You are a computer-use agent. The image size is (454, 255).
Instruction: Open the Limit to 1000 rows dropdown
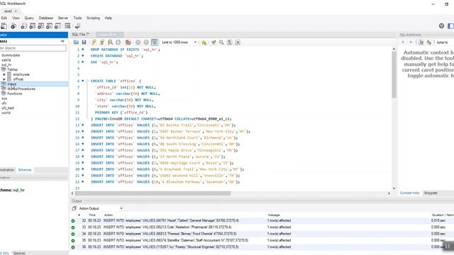pyautogui.click(x=179, y=42)
